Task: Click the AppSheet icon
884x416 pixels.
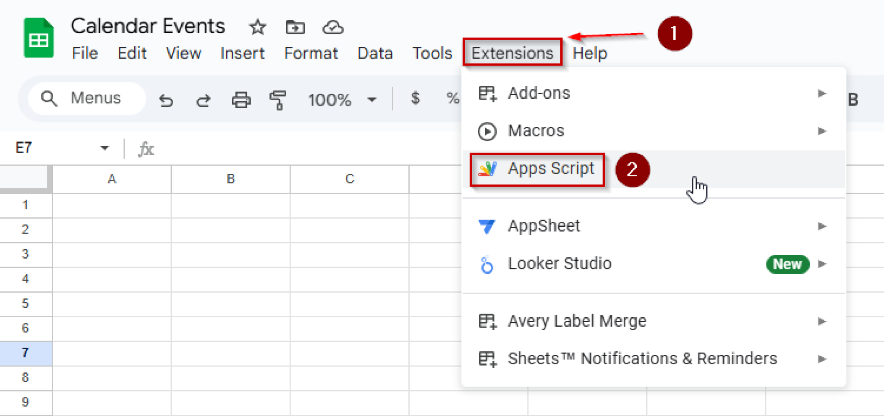Action: click(x=487, y=225)
